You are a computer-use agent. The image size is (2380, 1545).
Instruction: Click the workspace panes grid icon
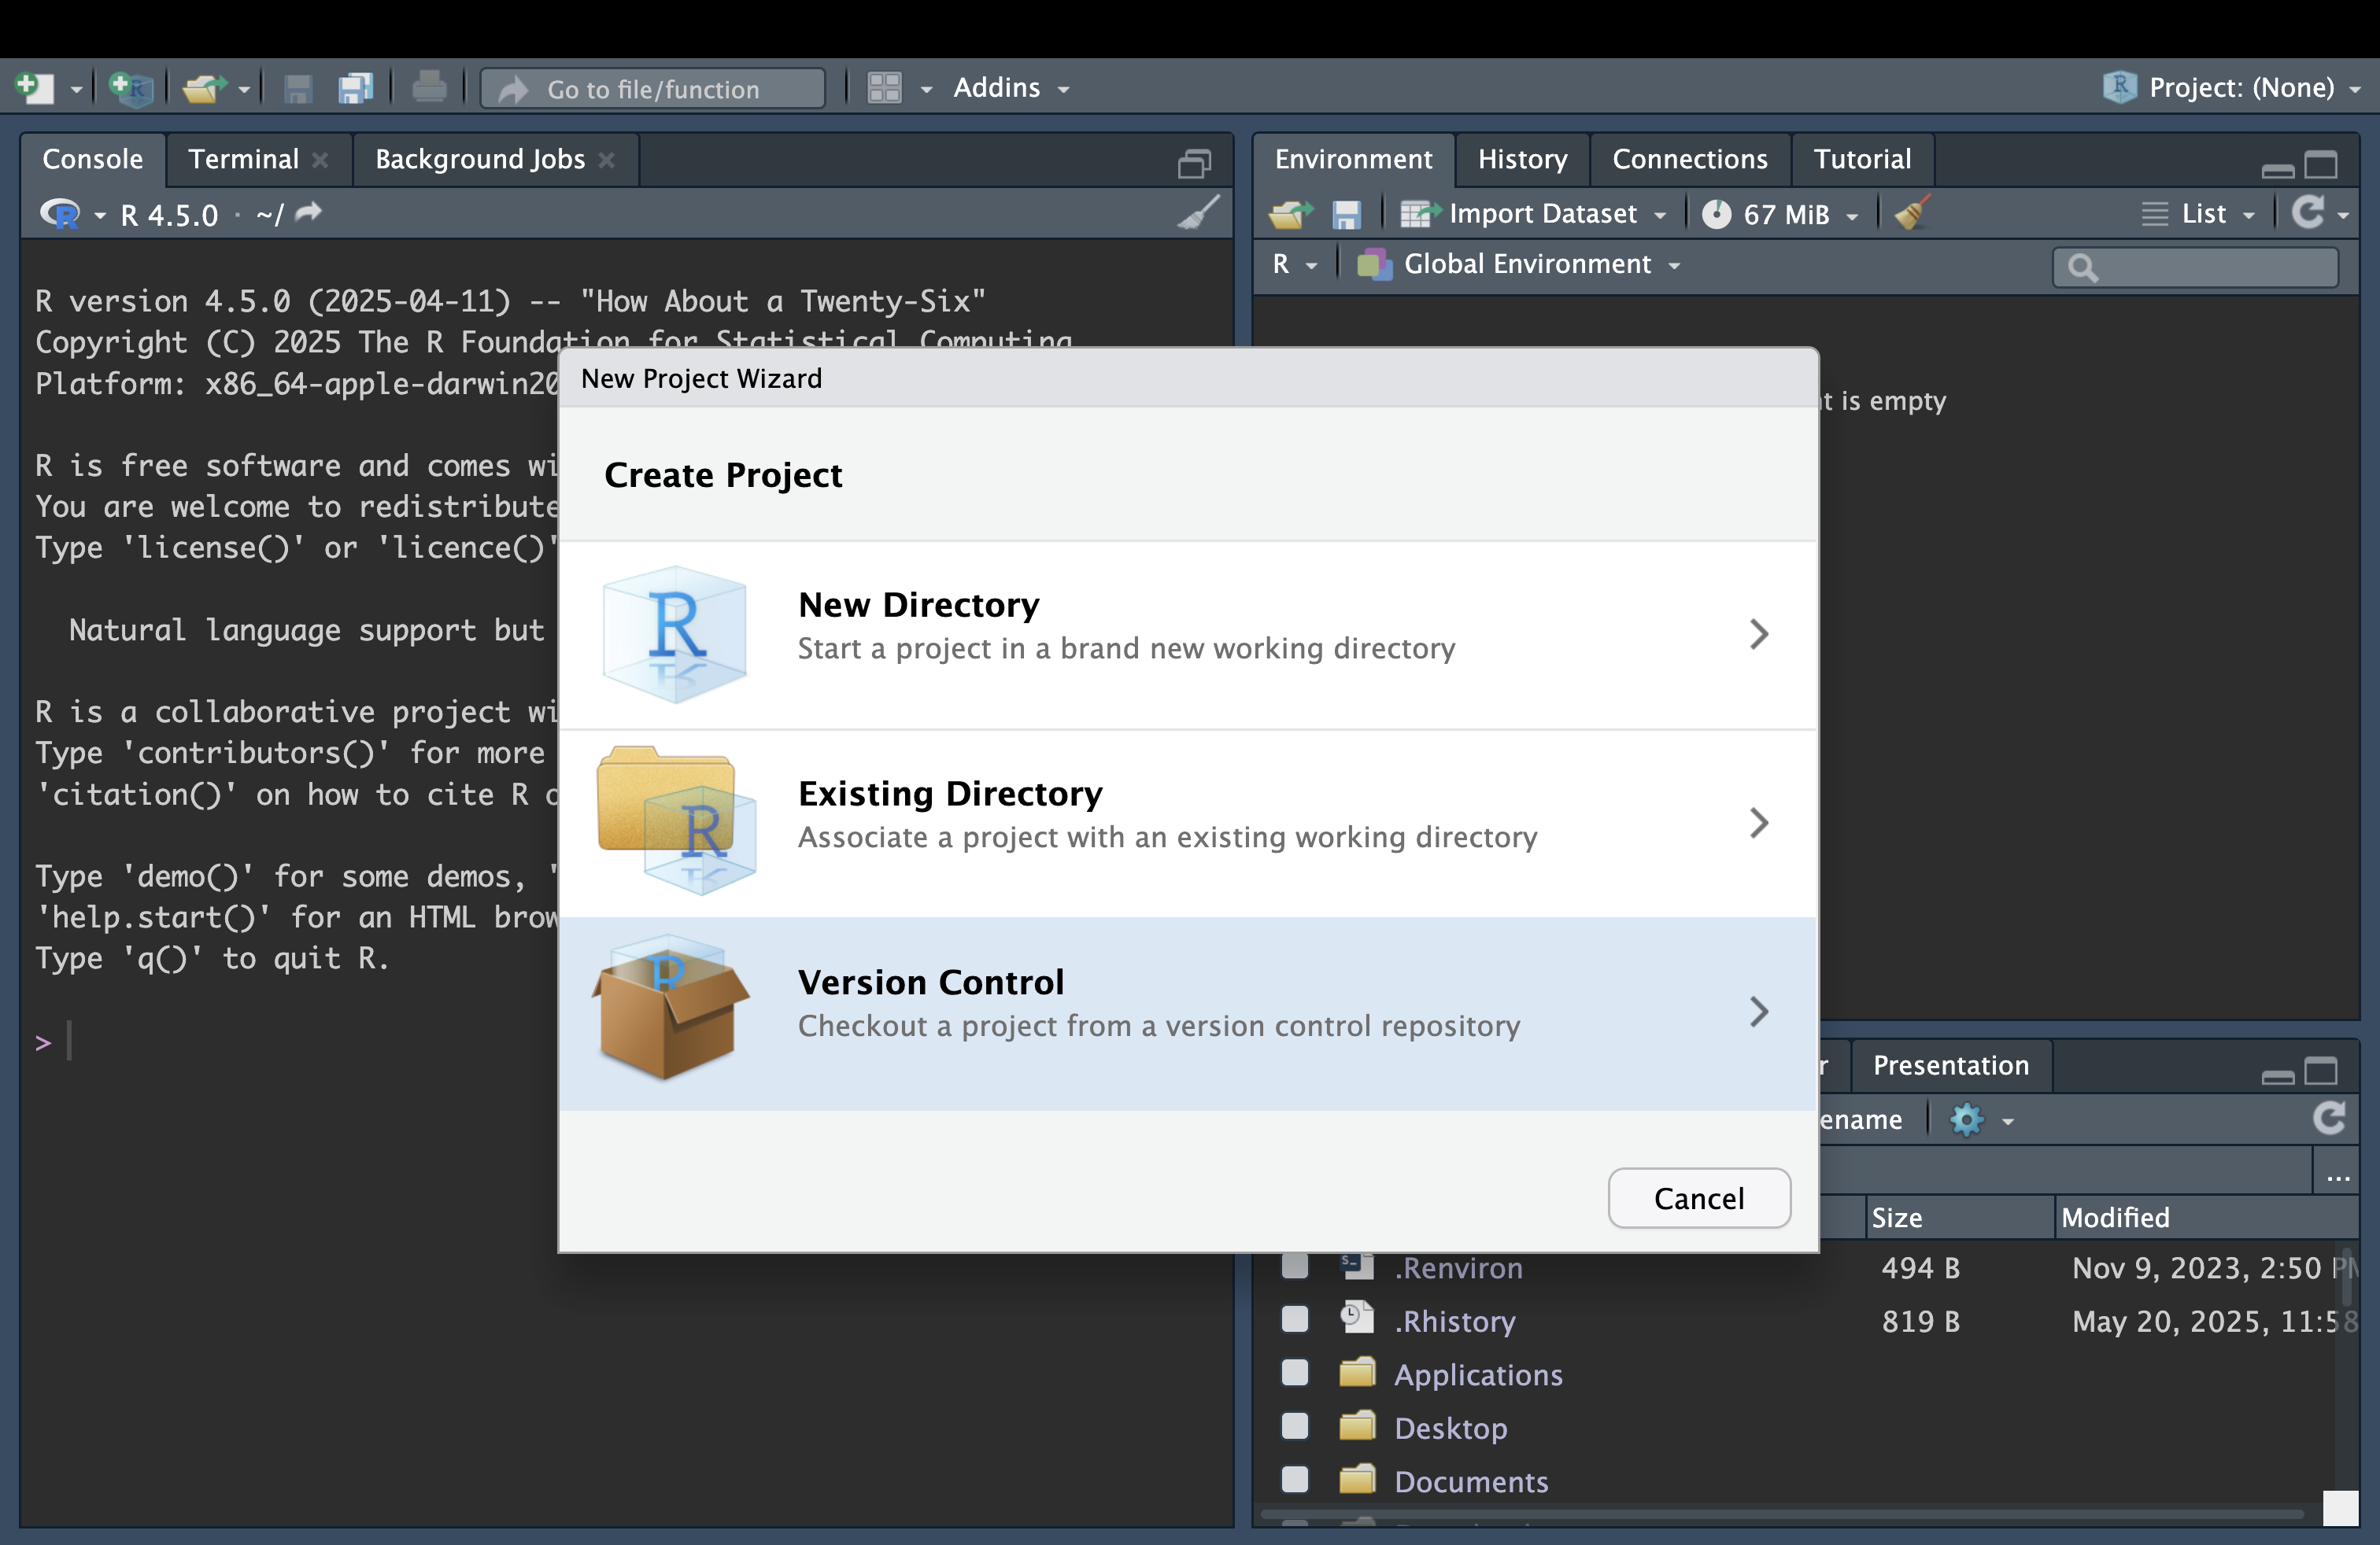pos(884,88)
